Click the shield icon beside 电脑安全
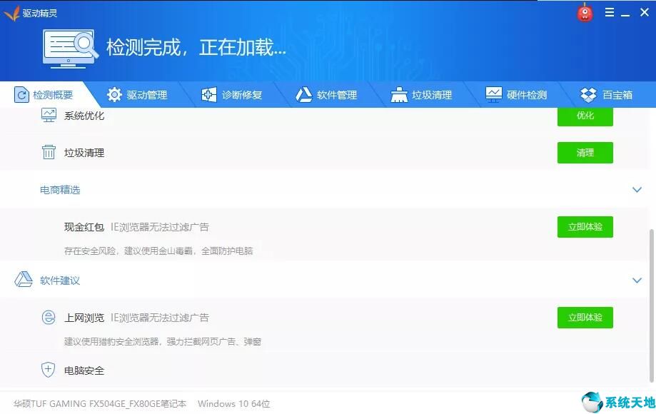 [x=48, y=370]
